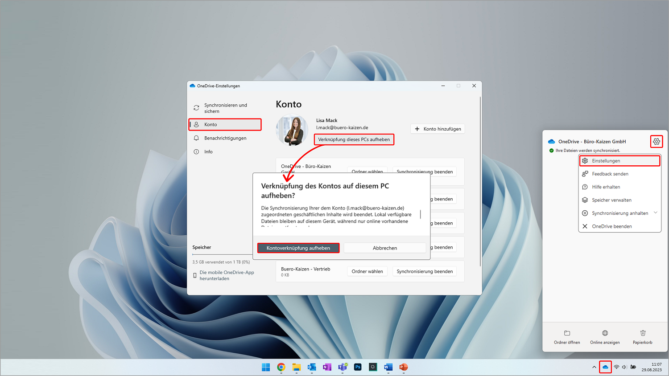Switch to the Konto settings section
The height and width of the screenshot is (376, 669).
(x=225, y=125)
